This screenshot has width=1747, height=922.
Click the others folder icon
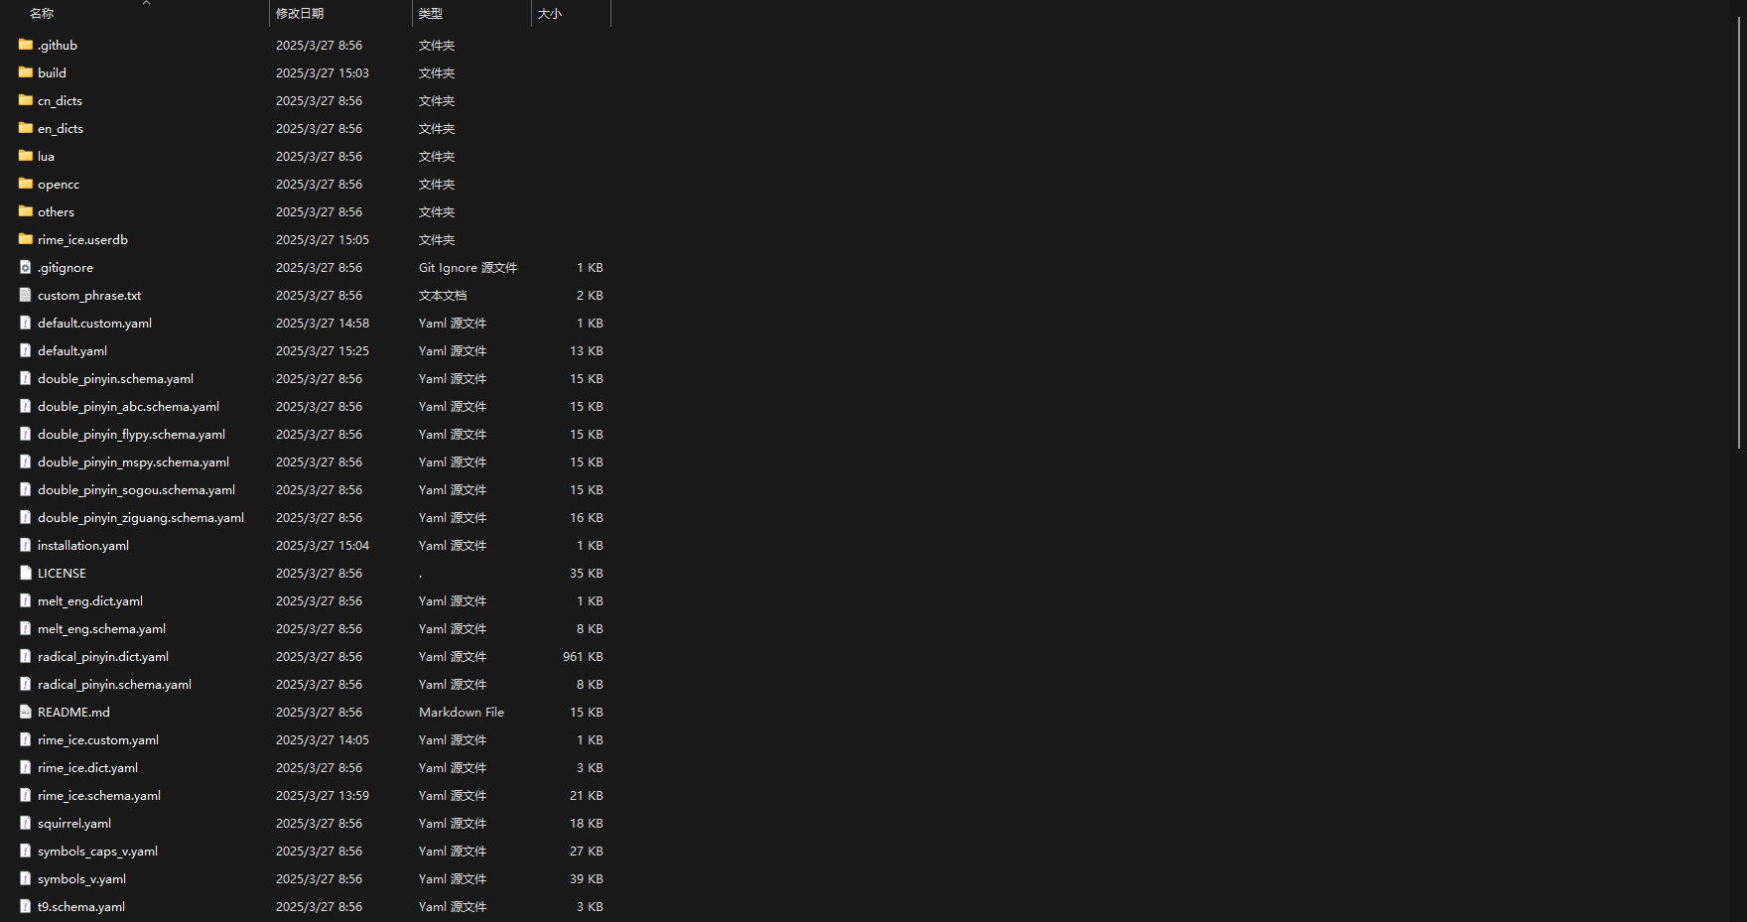(x=26, y=211)
